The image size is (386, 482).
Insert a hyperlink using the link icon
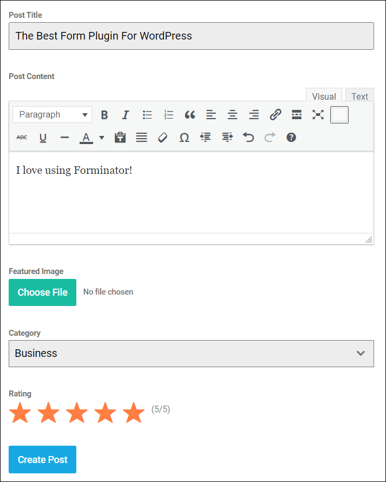point(276,114)
